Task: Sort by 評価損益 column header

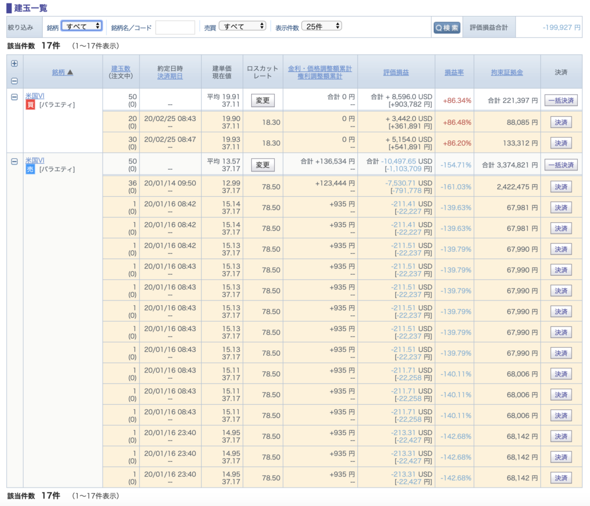Action: [x=396, y=72]
